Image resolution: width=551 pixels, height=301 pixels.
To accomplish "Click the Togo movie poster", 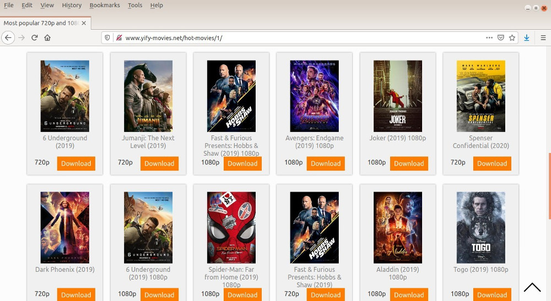I will pos(480,227).
